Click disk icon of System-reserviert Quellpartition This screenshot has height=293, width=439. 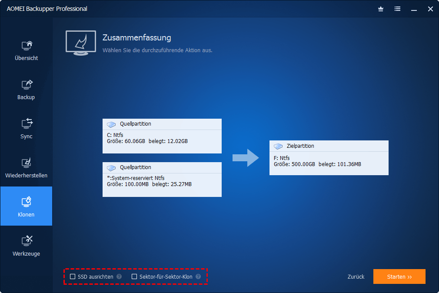pos(111,168)
